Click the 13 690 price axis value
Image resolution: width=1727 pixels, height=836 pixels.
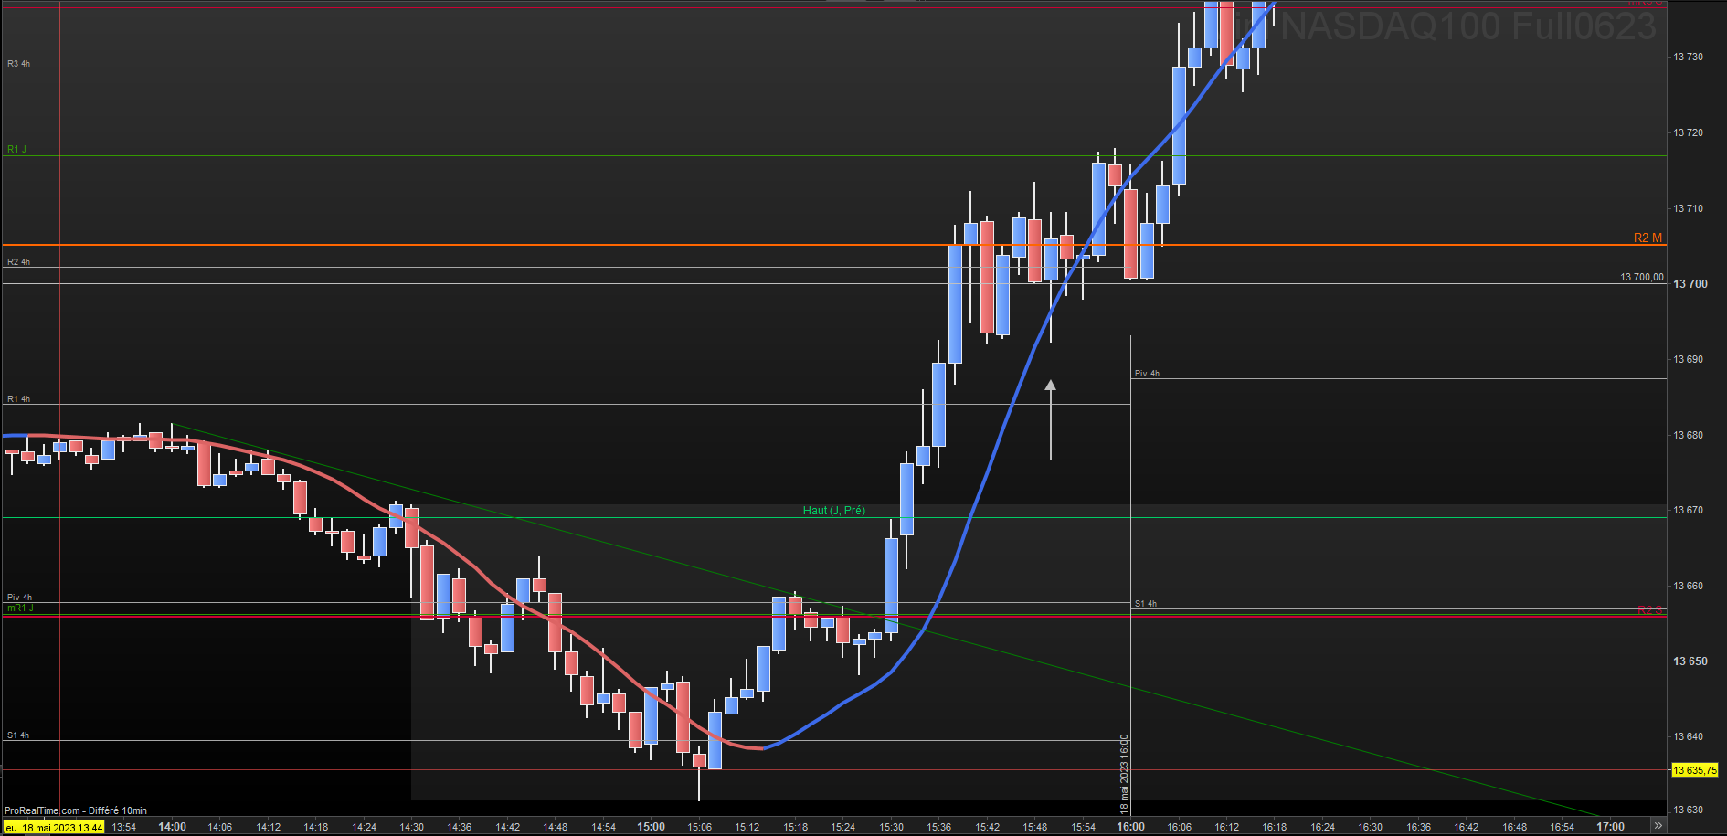[1689, 359]
